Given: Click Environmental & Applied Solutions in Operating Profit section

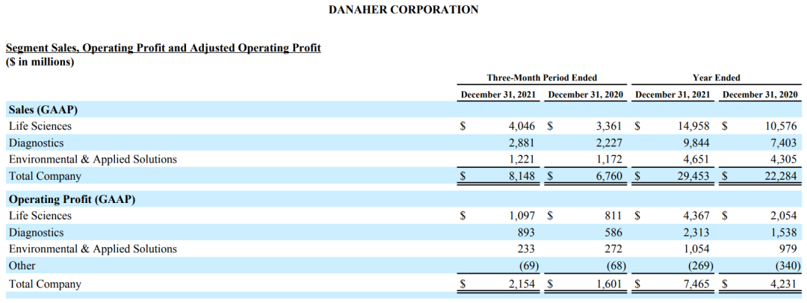Looking at the screenshot, I should coord(93,249).
